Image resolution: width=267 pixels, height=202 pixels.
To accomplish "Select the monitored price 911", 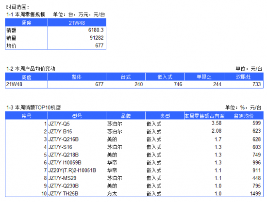I will 257,170.
